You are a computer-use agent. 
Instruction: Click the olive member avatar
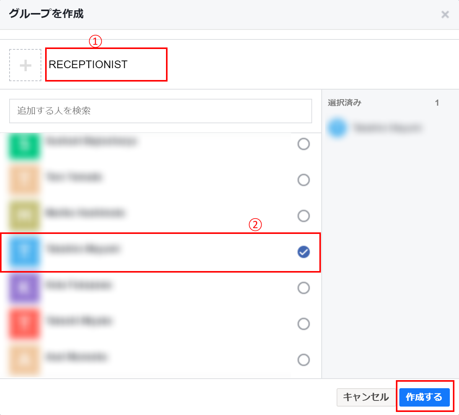coord(24,216)
